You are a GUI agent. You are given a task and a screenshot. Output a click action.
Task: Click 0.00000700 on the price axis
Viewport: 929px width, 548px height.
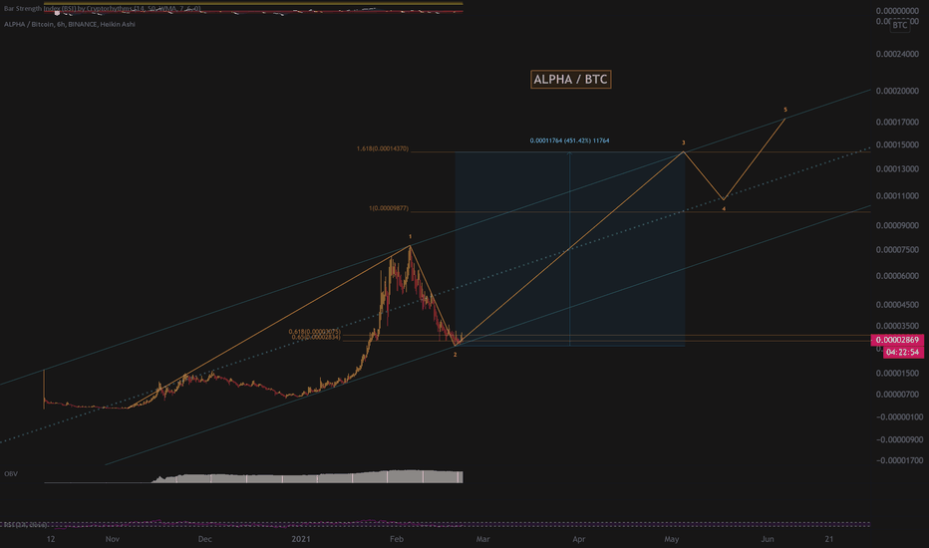(x=897, y=394)
